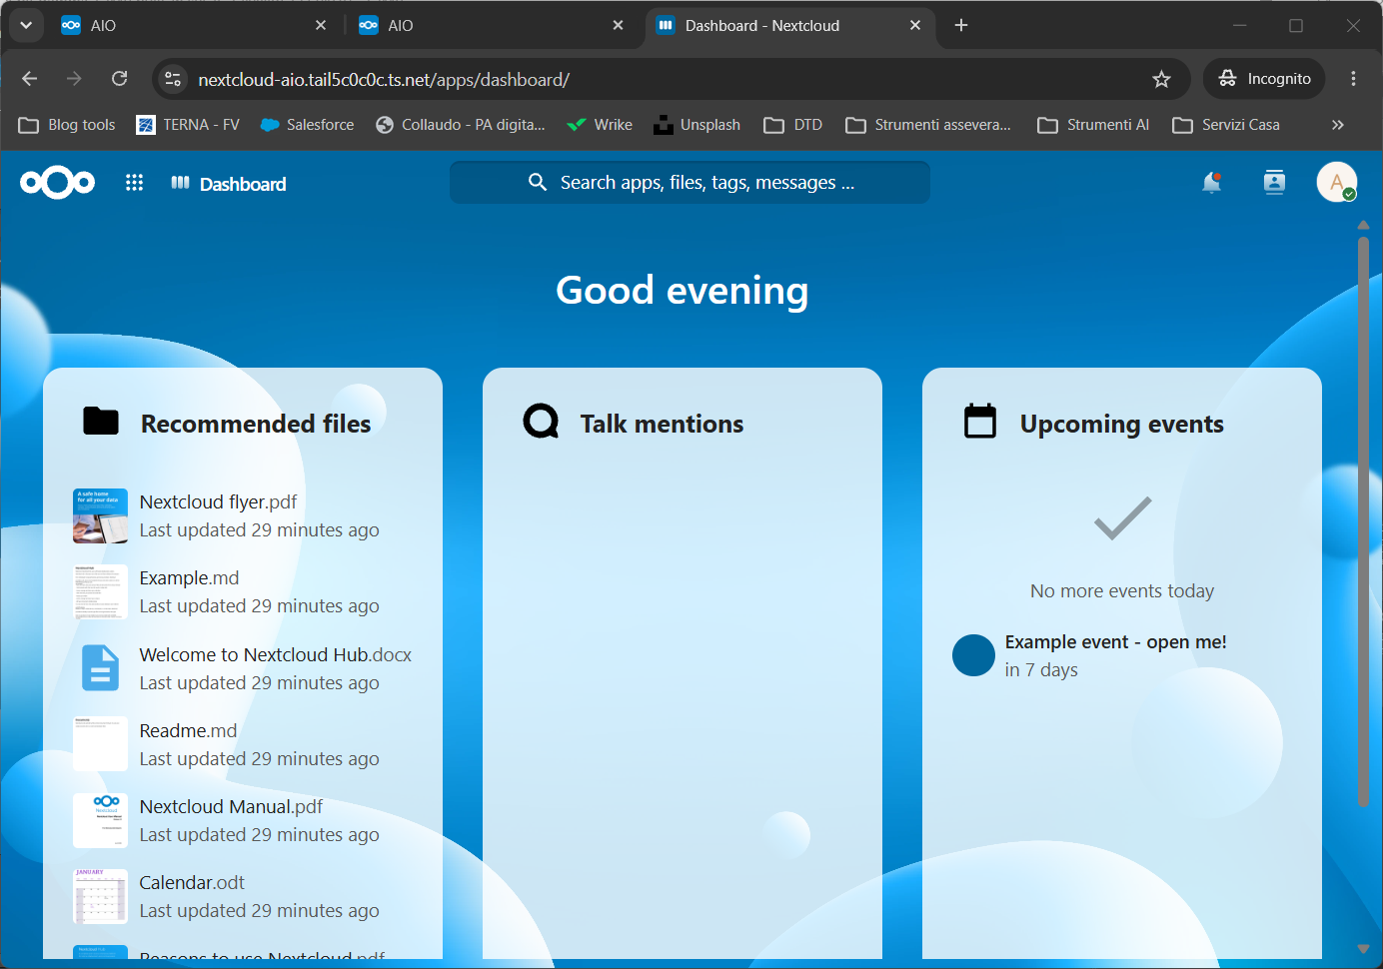Screen dimensions: 1383x969
Task: Open the Blog tools bookmark folder
Action: pos(68,125)
